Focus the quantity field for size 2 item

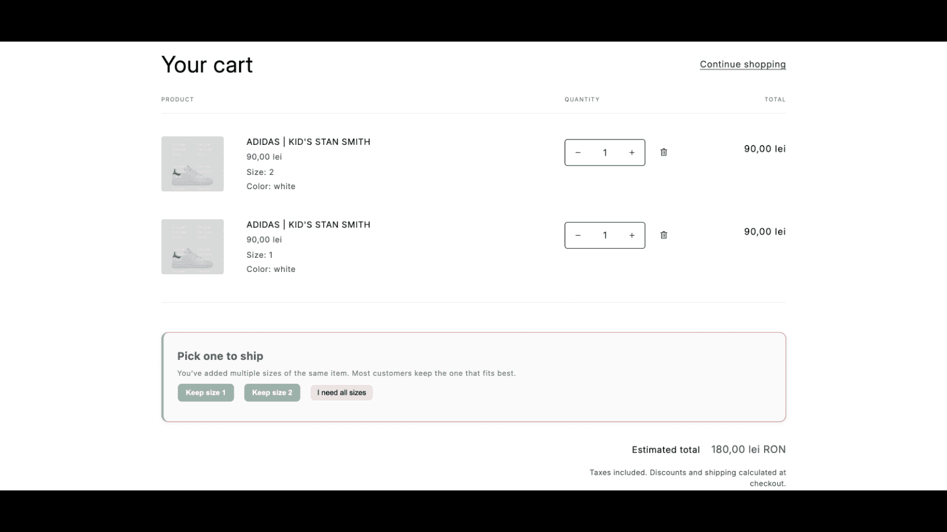click(x=604, y=153)
